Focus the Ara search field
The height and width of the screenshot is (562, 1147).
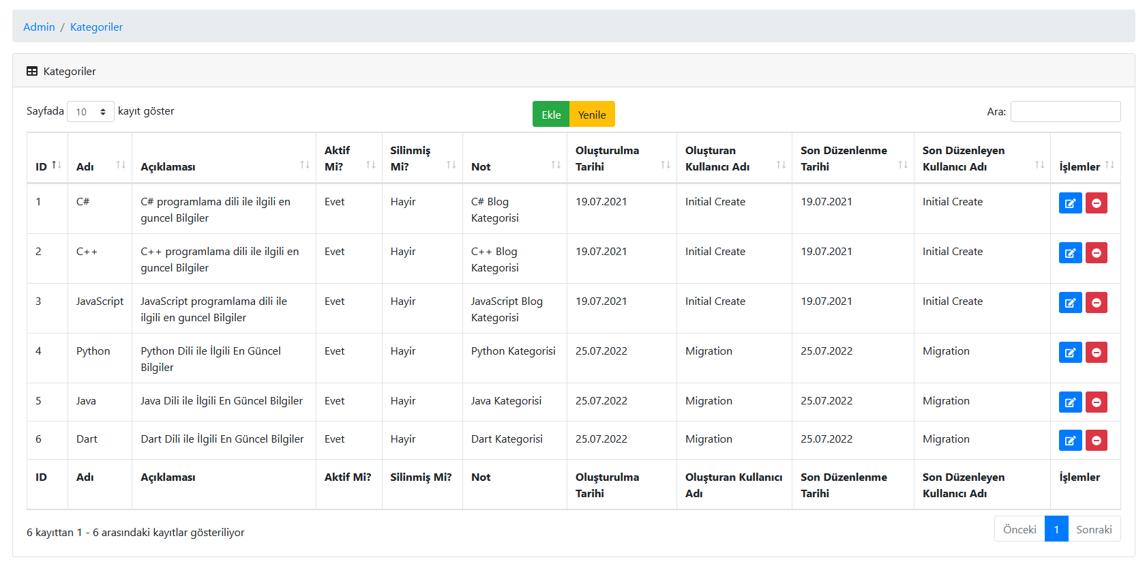[x=1065, y=111]
